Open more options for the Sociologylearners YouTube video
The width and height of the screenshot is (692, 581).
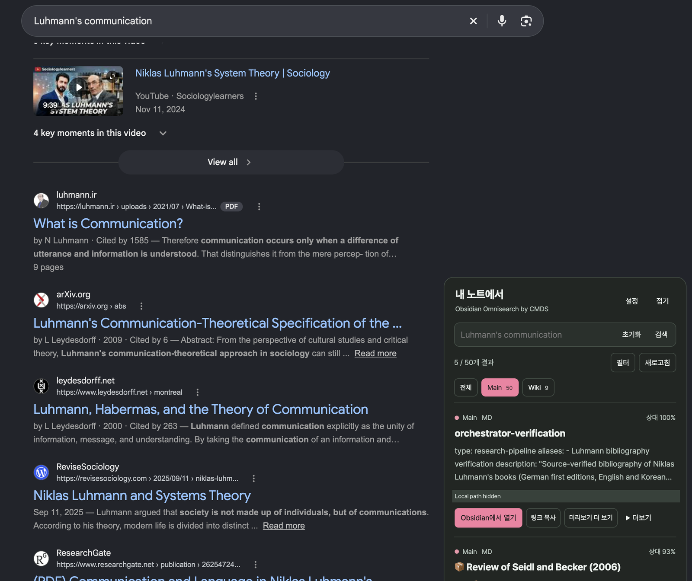tap(256, 96)
